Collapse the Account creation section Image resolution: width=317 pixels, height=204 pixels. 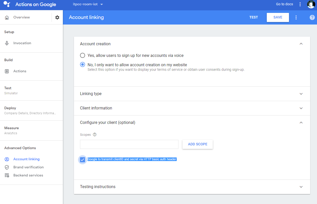(301, 44)
